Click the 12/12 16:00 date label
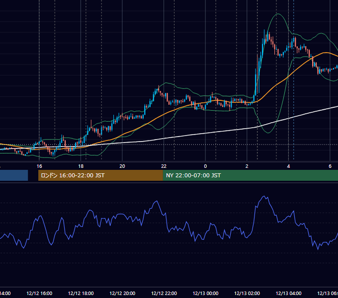 pos(39,293)
